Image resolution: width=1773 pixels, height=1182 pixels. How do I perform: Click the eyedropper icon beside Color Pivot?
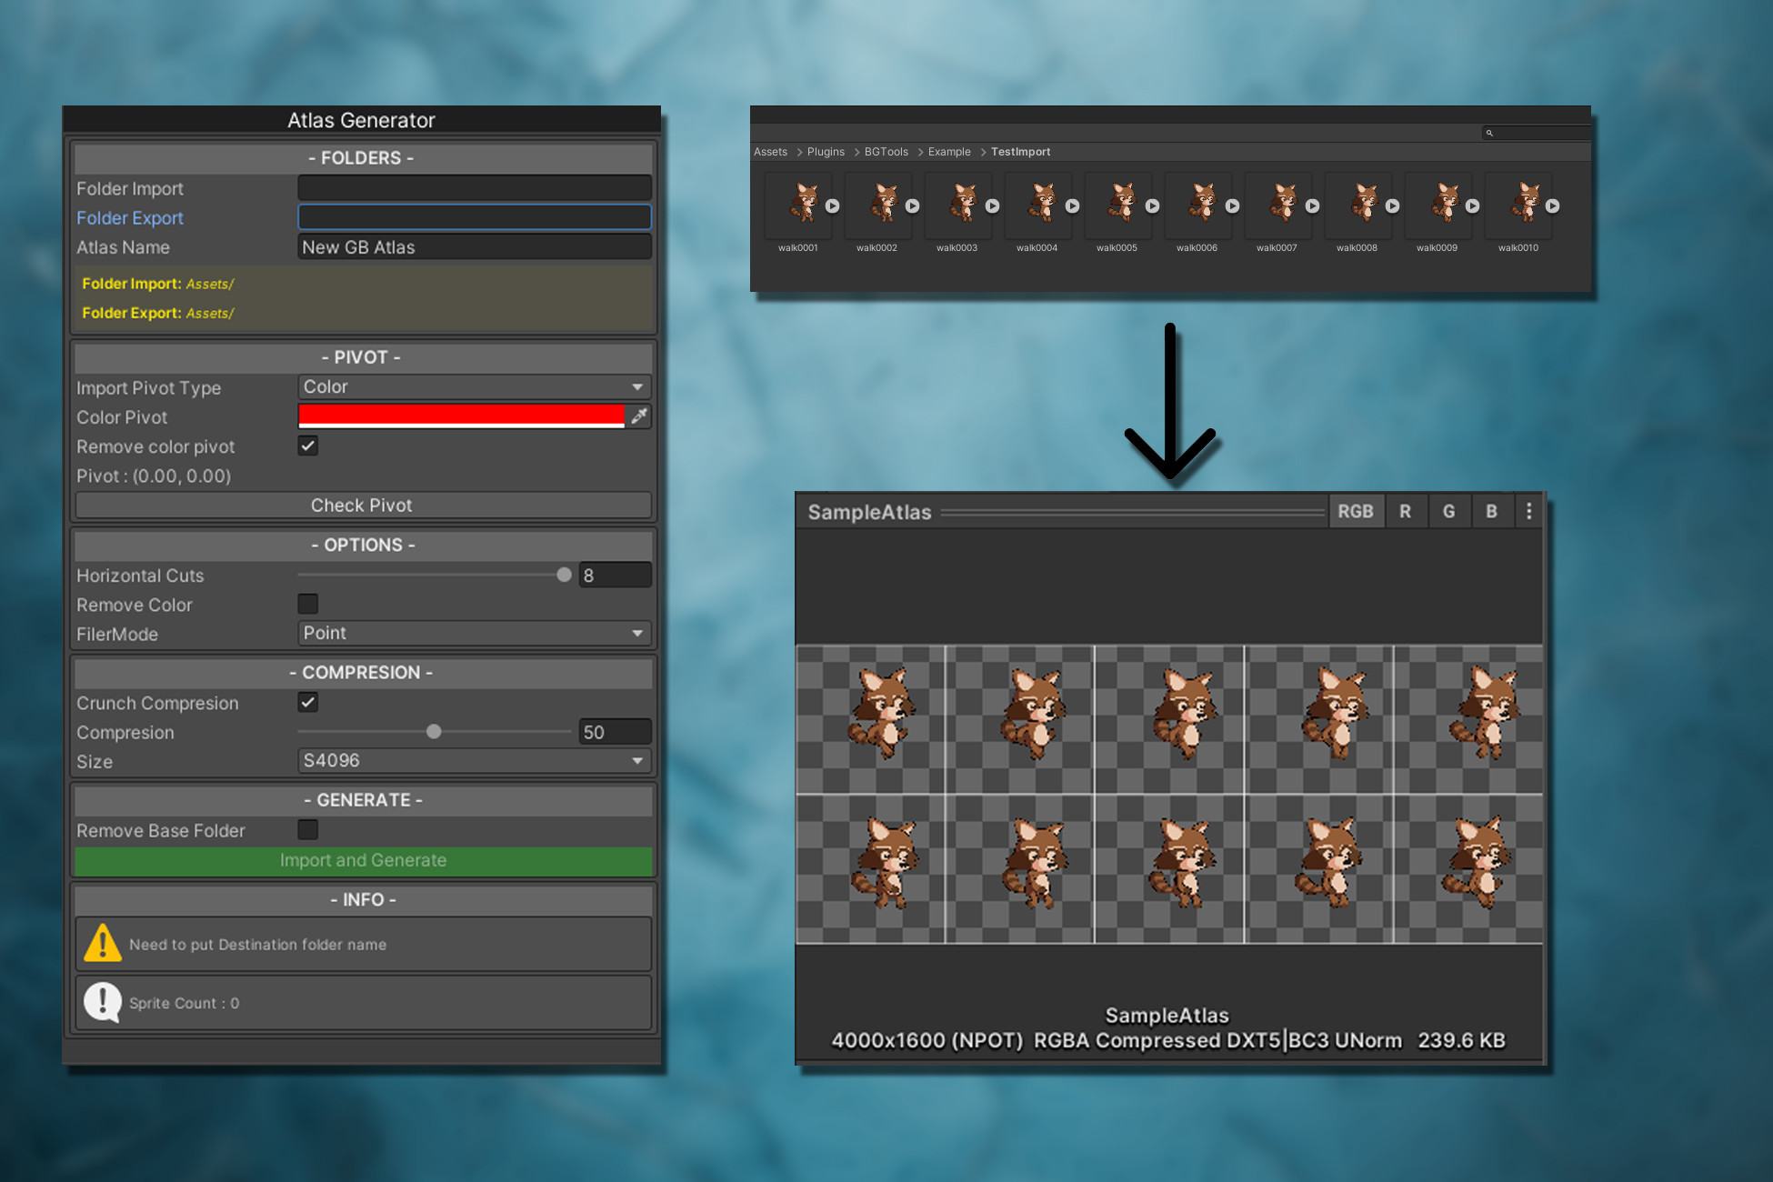click(x=640, y=416)
